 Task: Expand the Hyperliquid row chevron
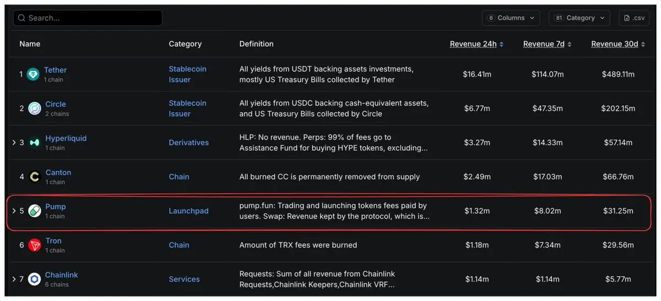[x=14, y=143]
